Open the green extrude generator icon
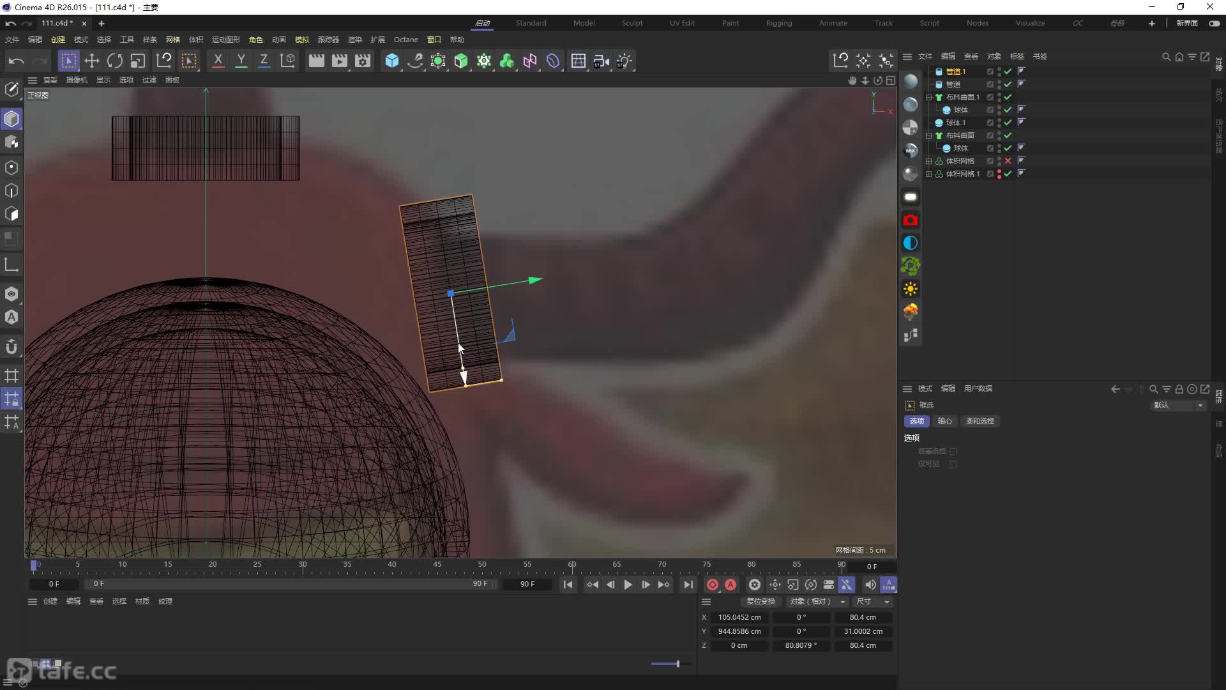The width and height of the screenshot is (1226, 690). 461,61
